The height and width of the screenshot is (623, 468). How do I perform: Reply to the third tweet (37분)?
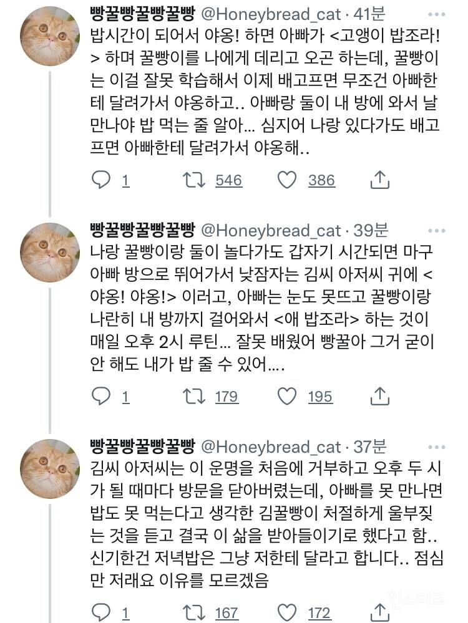(x=101, y=612)
